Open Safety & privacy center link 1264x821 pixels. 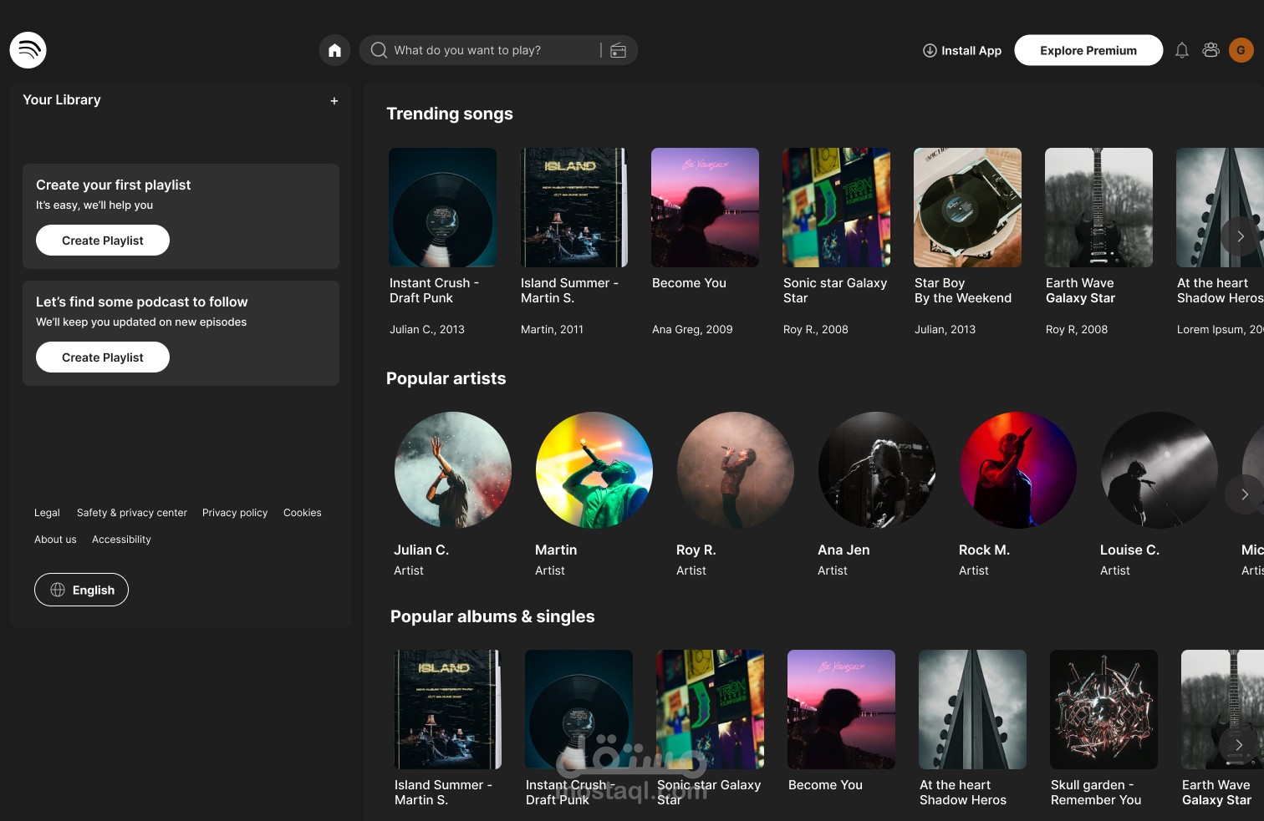tap(132, 513)
